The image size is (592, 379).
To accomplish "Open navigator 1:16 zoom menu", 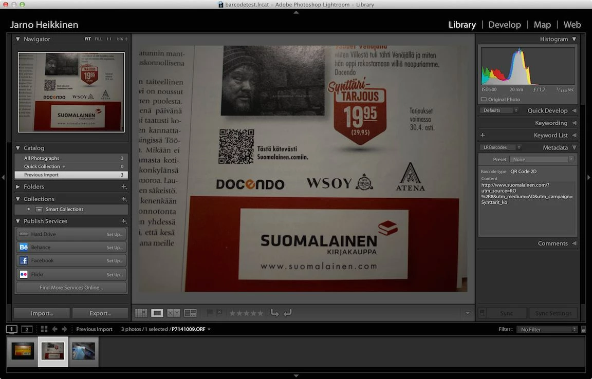I will click(122, 39).
